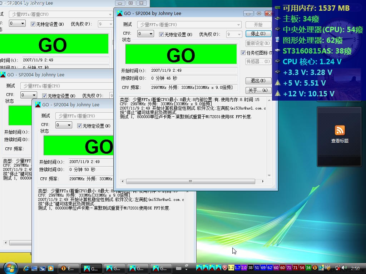The image size is (366, 274).
Task: Click the CPU temperature icon in gadget
Action: [x=277, y=29]
